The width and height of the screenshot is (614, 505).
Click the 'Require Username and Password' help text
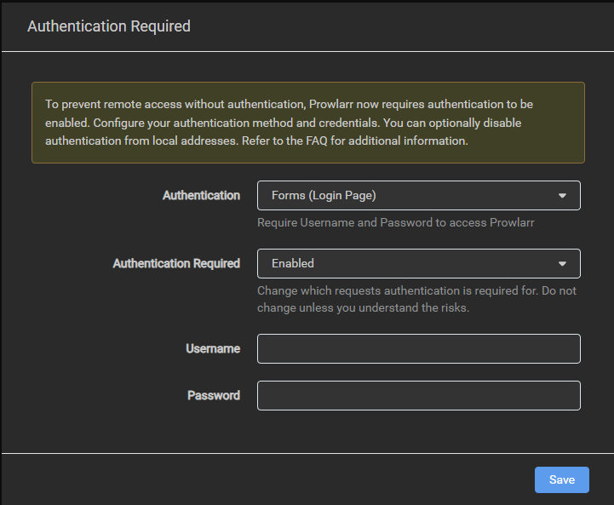pyautogui.click(x=395, y=222)
